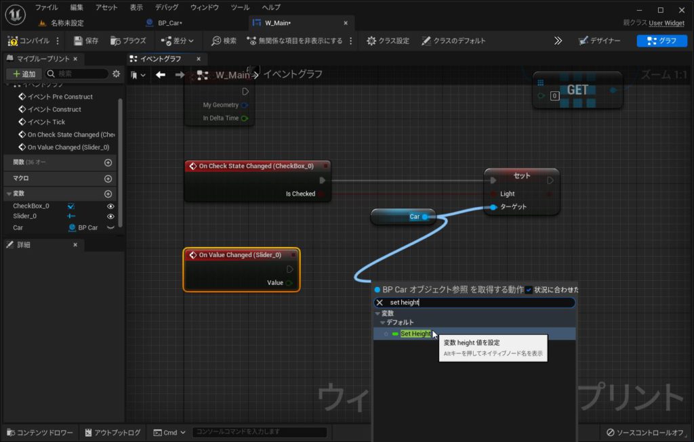Click the Slider_0 variable type icon
The height and width of the screenshot is (442, 694).
pos(70,216)
